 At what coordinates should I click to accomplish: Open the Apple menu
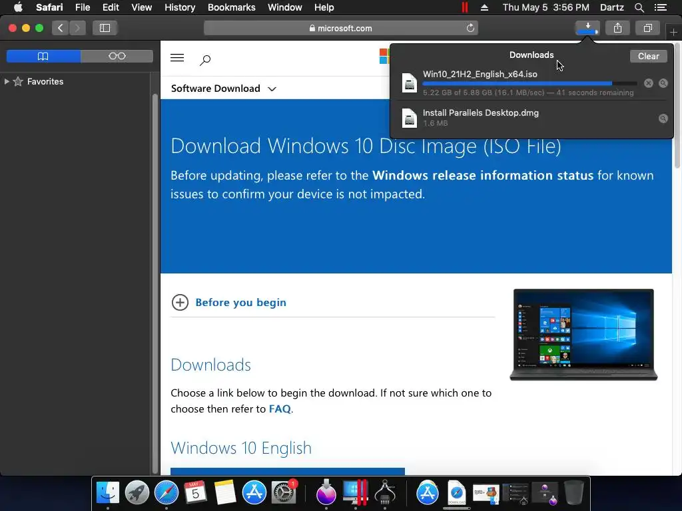click(18, 7)
